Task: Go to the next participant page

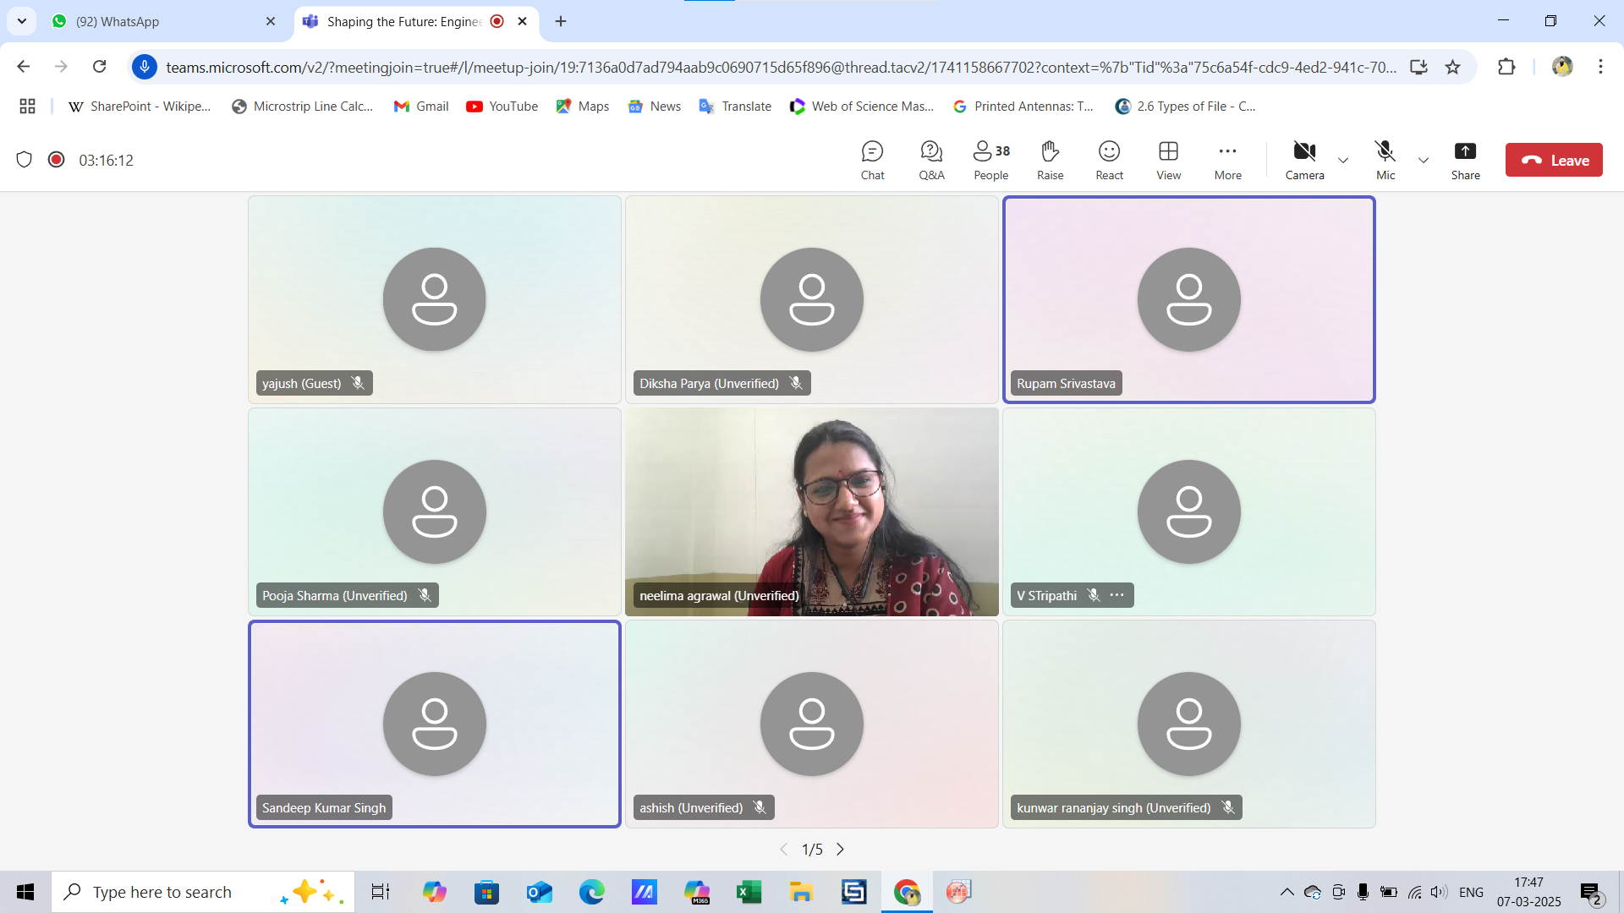Action: [x=840, y=849]
